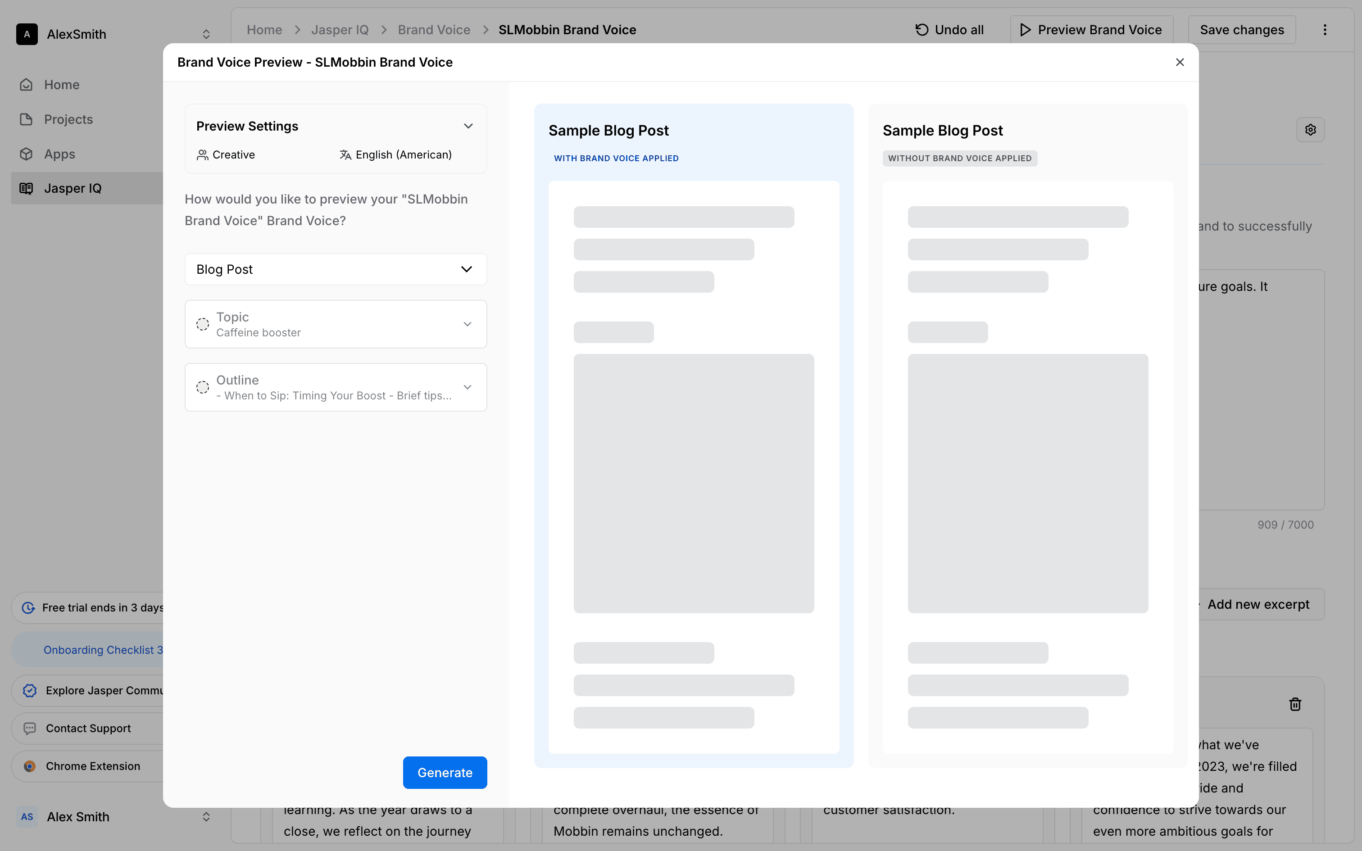Image resolution: width=1362 pixels, height=851 pixels.
Task: Click the trash icon to delete excerpt
Action: click(1295, 704)
